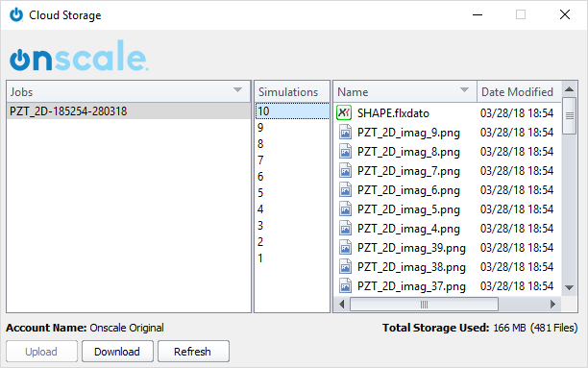Open the Jobs column sort dropdown arrow
The width and height of the screenshot is (588, 368).
click(x=237, y=90)
